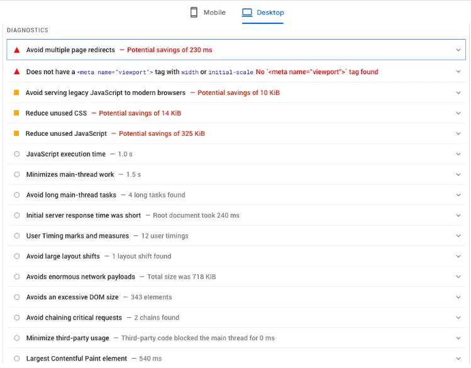This screenshot has width=471, height=368.
Task: Click the orange square beside legacy JavaScript audit
Action: 17,92
